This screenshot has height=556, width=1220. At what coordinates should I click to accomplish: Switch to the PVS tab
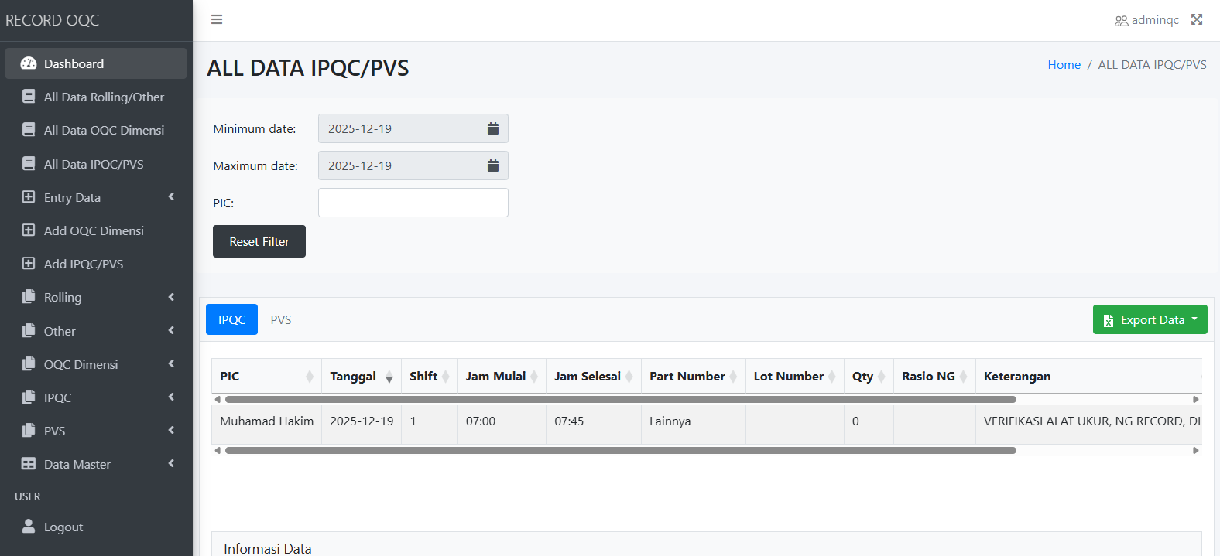(280, 319)
